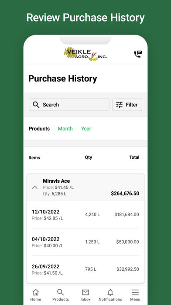Click the Purchase History heading
This screenshot has width=171, height=305.
coord(63,79)
